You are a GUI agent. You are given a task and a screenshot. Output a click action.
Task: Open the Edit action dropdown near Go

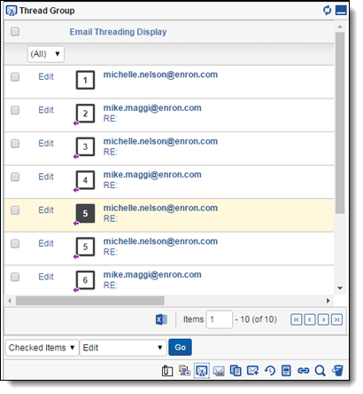[x=123, y=348]
